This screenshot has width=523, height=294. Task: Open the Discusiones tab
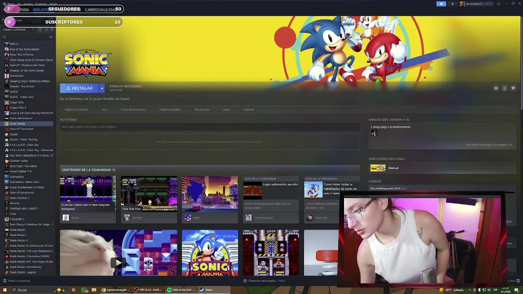tap(202, 109)
